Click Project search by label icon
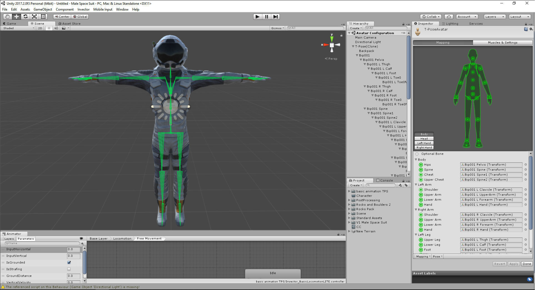535x290 pixels. click(406, 185)
